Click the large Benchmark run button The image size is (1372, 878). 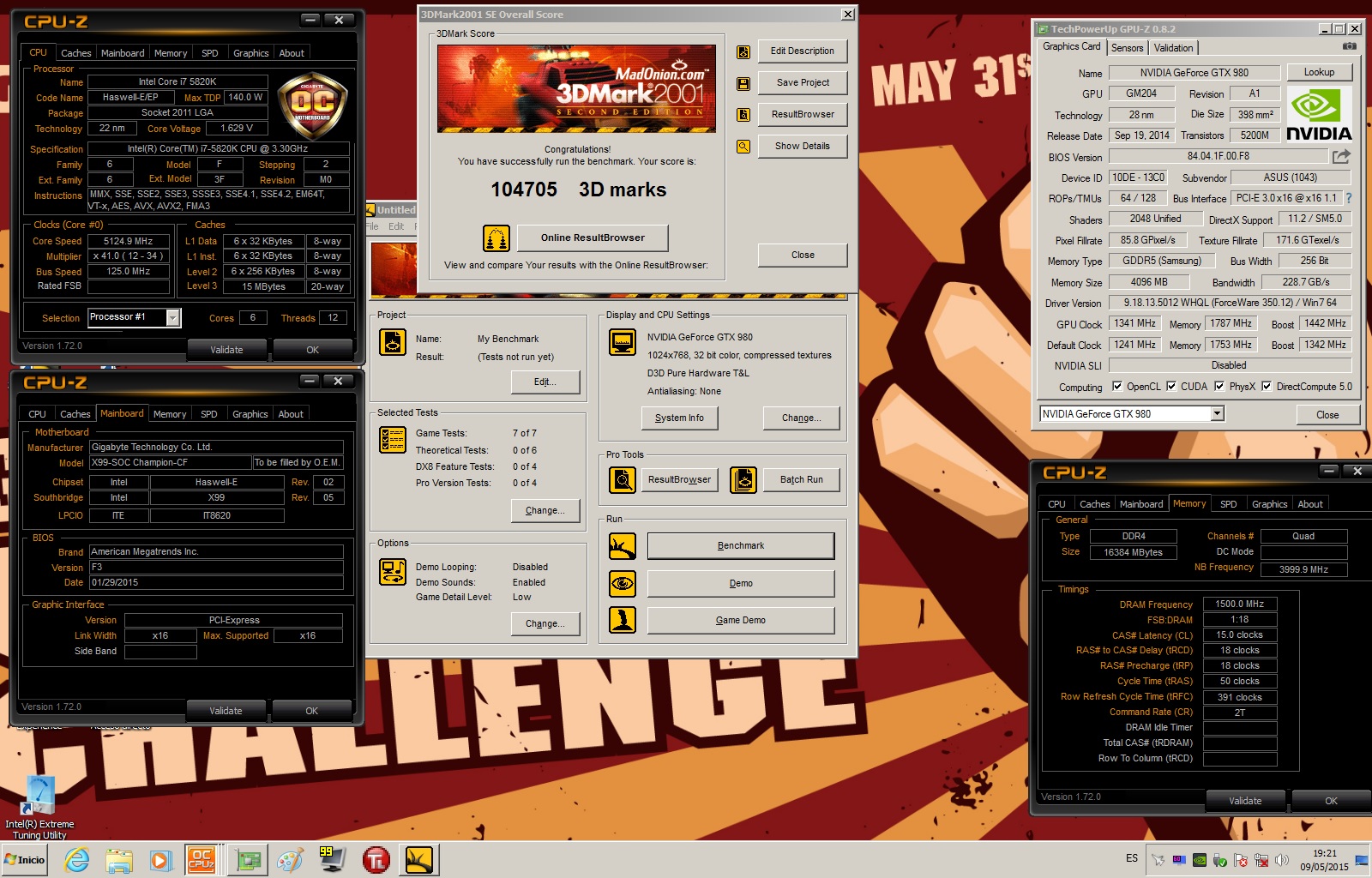coord(741,546)
